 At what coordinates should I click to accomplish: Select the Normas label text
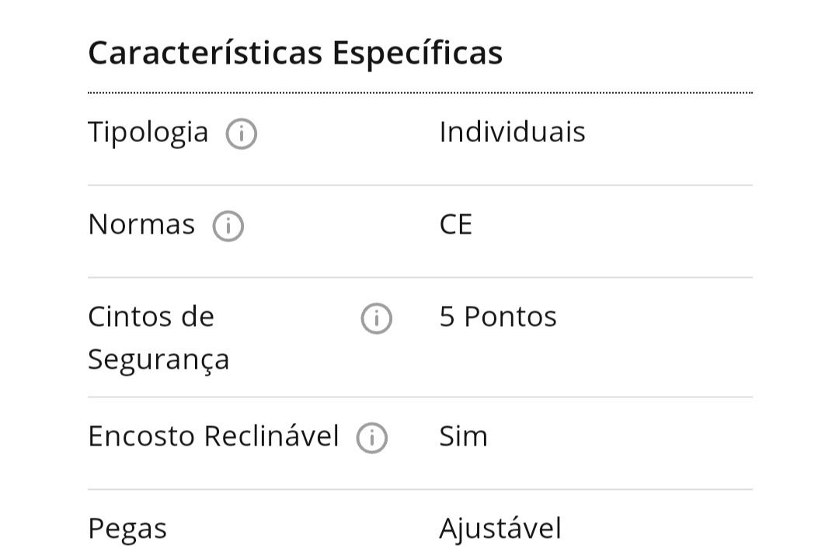coord(141,224)
